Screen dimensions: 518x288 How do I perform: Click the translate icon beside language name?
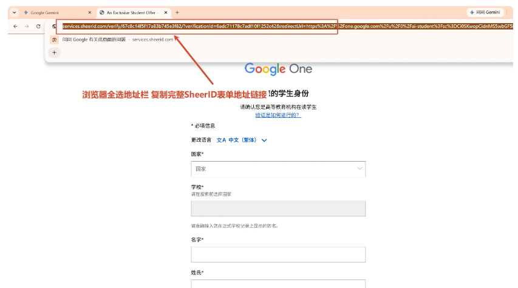(221, 140)
